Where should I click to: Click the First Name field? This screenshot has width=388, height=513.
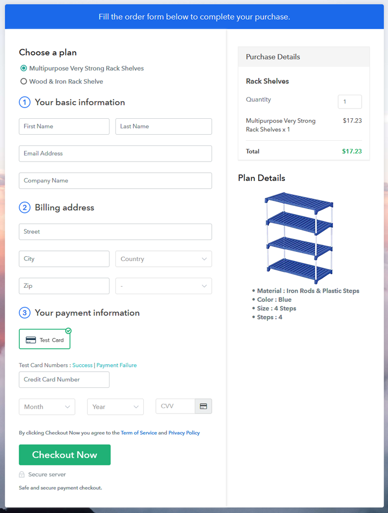click(x=64, y=126)
